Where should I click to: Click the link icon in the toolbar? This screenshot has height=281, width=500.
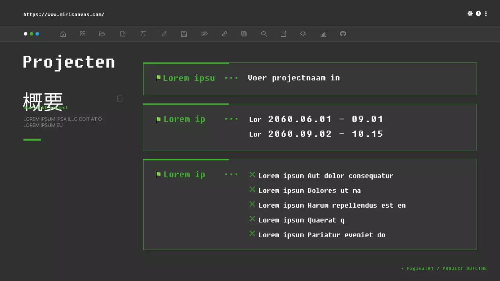pyautogui.click(x=224, y=34)
